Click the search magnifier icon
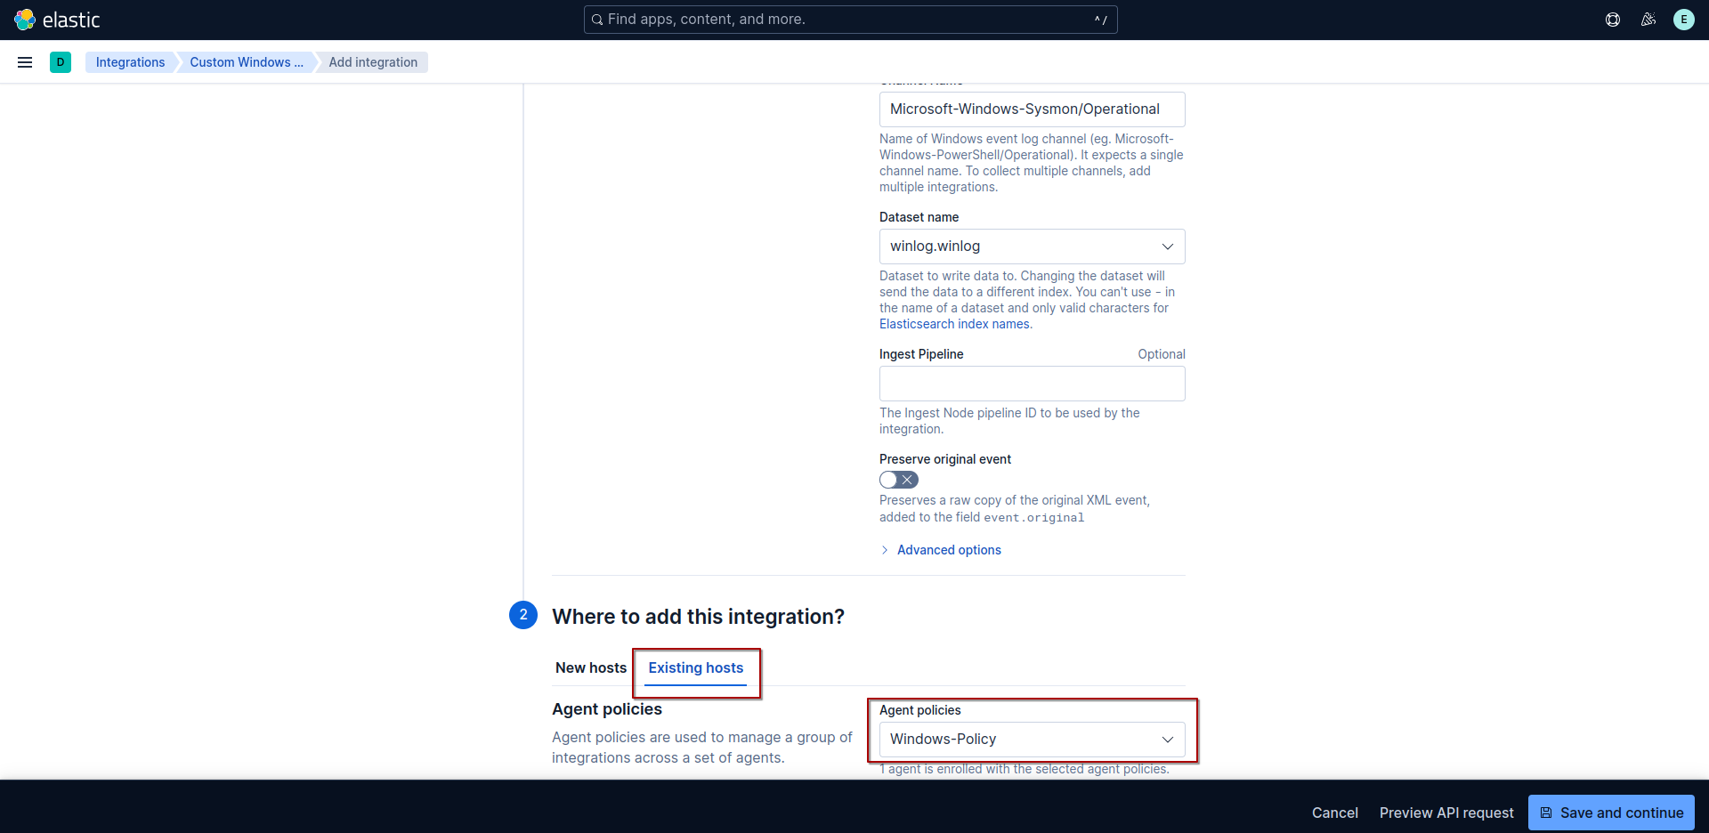1709x833 pixels. [x=597, y=20]
